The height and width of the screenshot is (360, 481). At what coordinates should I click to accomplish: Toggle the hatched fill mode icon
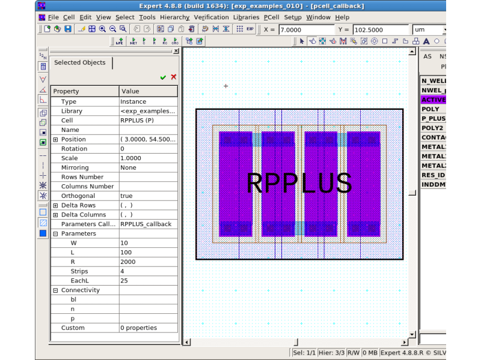(43, 223)
